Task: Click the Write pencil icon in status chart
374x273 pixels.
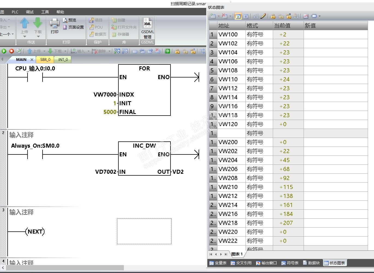Action: (x=263, y=16)
